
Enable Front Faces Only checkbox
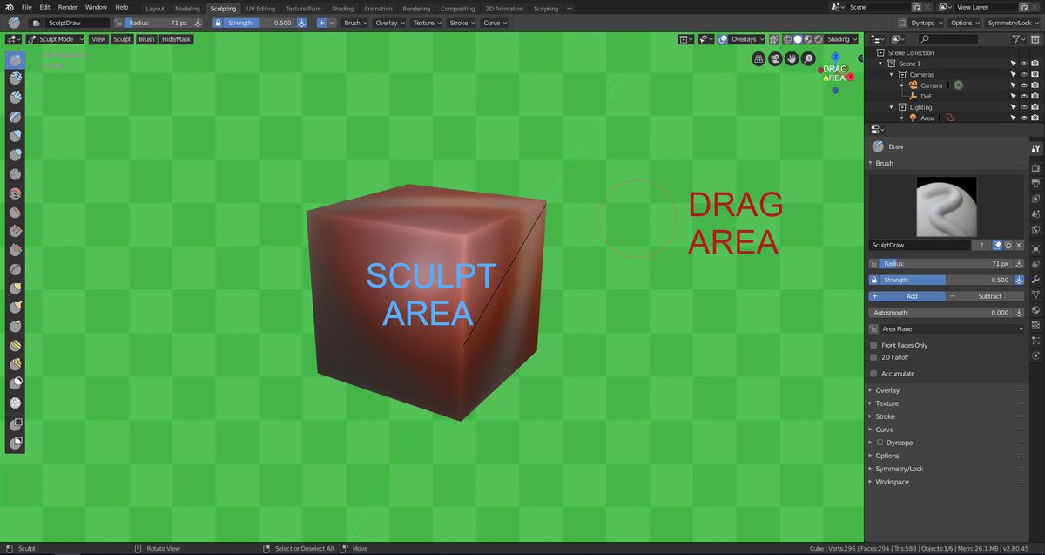click(x=873, y=345)
